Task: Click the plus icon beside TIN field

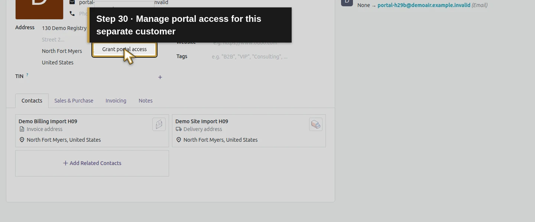Action: (160, 77)
